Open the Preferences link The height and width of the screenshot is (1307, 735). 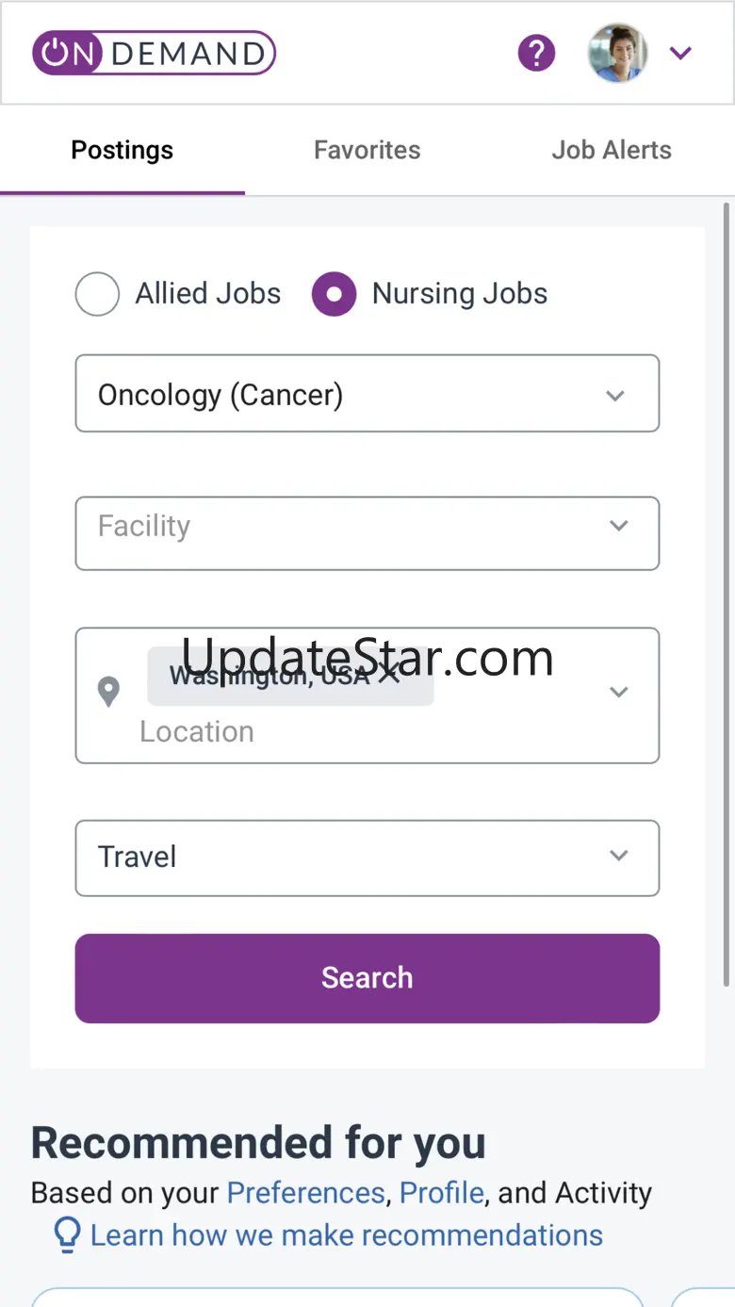tap(306, 1193)
